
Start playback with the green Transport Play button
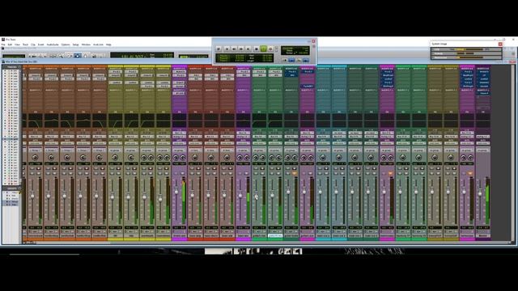(263, 48)
